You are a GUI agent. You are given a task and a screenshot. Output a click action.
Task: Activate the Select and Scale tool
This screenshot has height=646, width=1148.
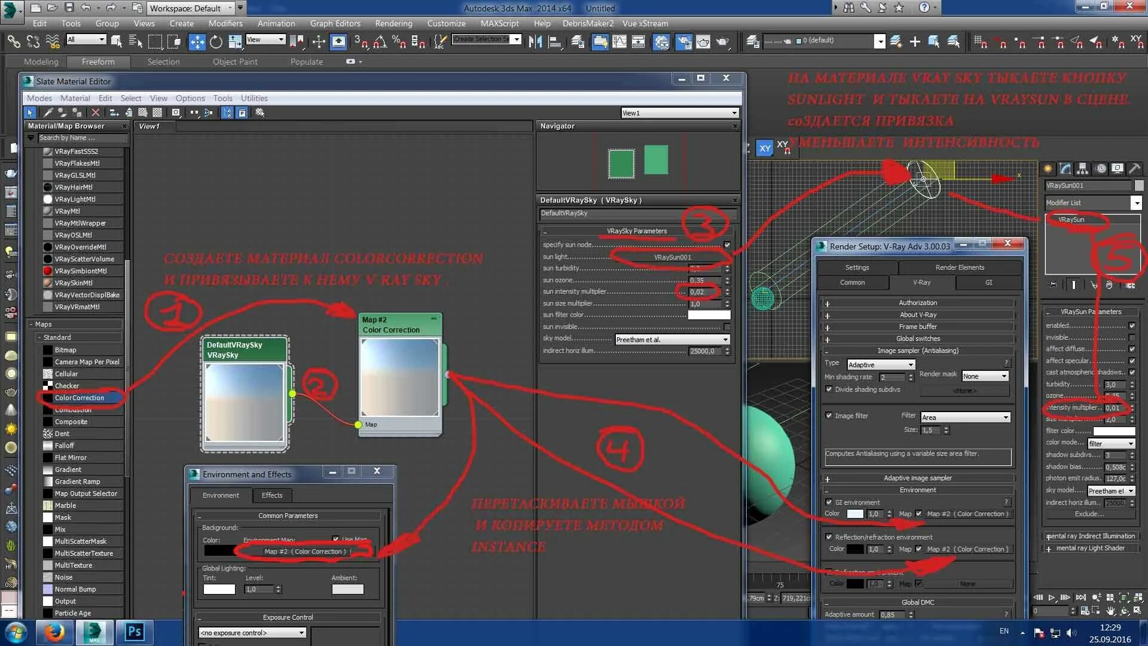235,41
